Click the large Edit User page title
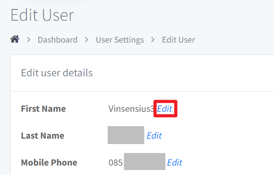274x175 pixels. (42, 15)
